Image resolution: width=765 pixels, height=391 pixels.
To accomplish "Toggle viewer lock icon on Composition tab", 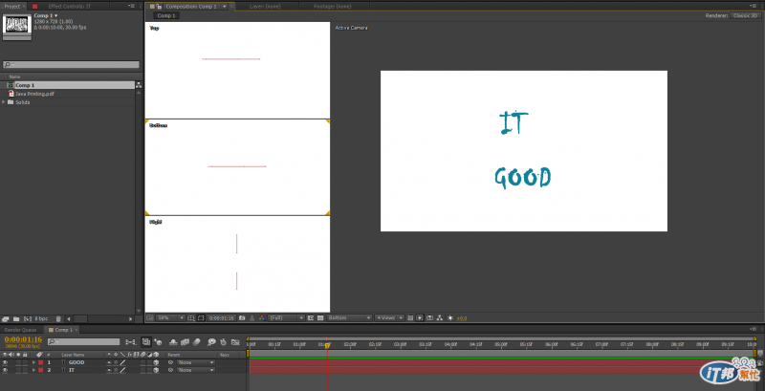I will [160, 7].
